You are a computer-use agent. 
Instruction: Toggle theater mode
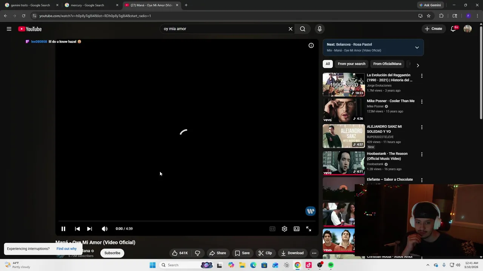297,229
